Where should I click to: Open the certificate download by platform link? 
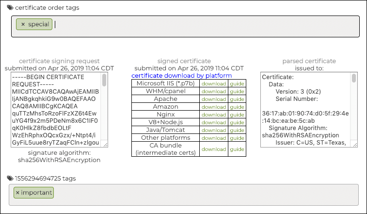point(181,76)
